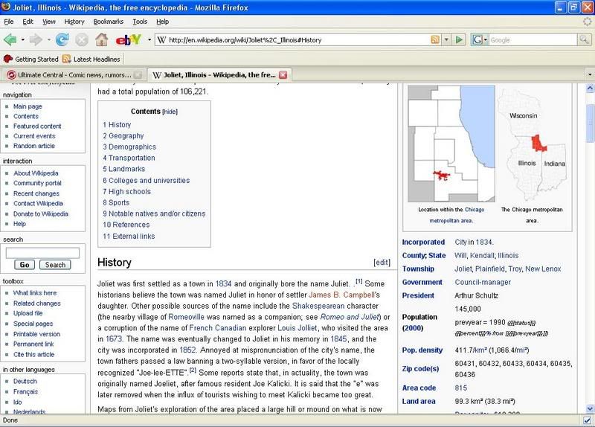Hide the Contents box via hide link

[x=170, y=112]
